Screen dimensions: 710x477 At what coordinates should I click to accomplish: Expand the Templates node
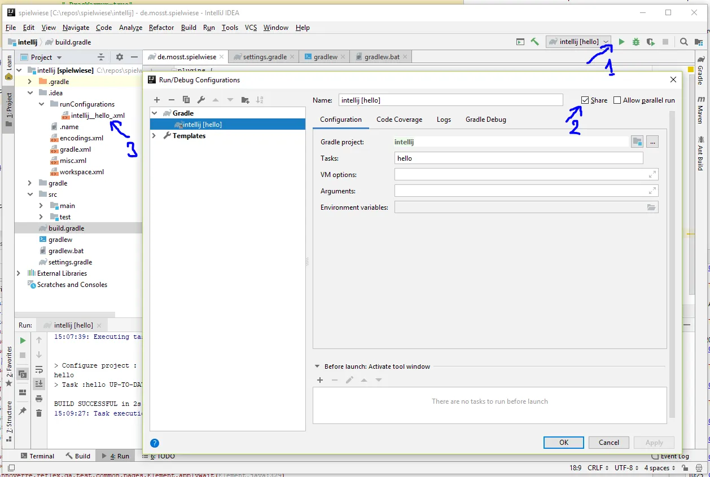(x=155, y=136)
